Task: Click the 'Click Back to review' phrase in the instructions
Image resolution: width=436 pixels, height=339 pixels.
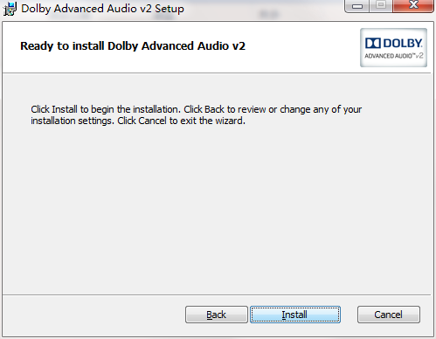Action: [x=225, y=109]
